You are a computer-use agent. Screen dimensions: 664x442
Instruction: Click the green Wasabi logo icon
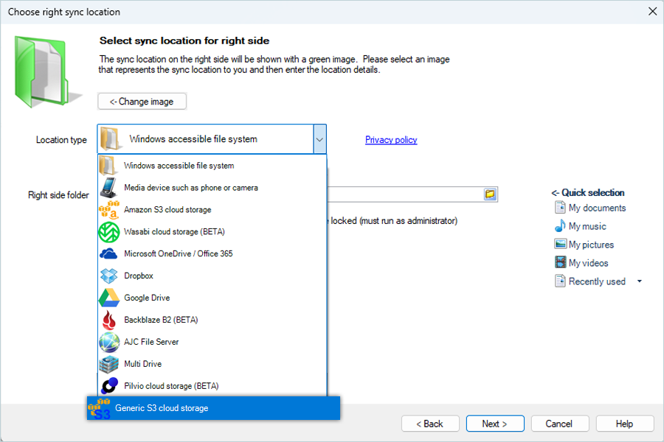[x=109, y=232]
